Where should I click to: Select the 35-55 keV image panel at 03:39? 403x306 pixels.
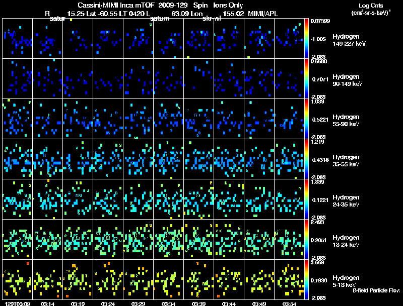[x=199, y=159]
